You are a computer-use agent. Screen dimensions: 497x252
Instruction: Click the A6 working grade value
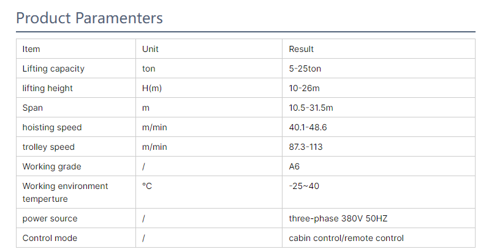coord(294,166)
